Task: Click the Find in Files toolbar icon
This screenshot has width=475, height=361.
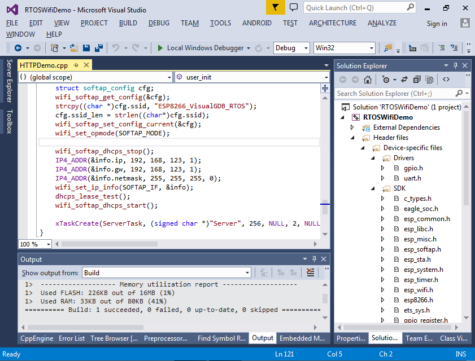Action: (388, 48)
